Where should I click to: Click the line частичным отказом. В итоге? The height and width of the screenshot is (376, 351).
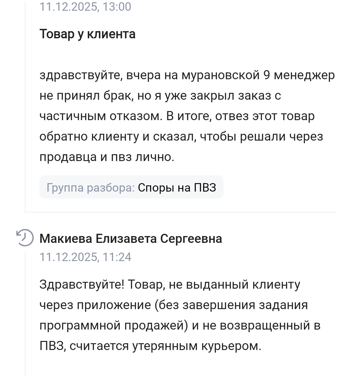tap(177, 116)
